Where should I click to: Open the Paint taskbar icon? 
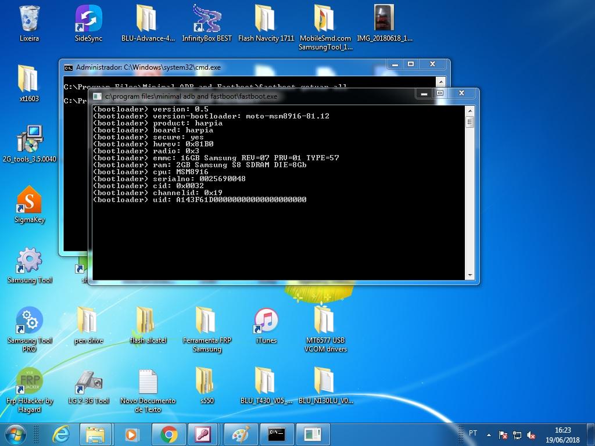[x=241, y=434]
